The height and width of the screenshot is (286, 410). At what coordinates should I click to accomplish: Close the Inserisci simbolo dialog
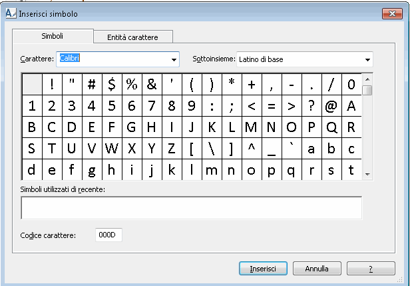392,13
